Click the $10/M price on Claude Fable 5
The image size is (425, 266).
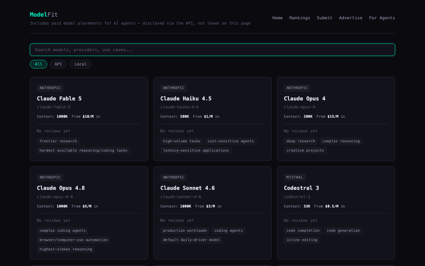pyautogui.click(x=88, y=117)
